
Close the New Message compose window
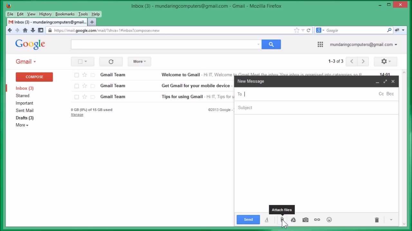coord(393,81)
